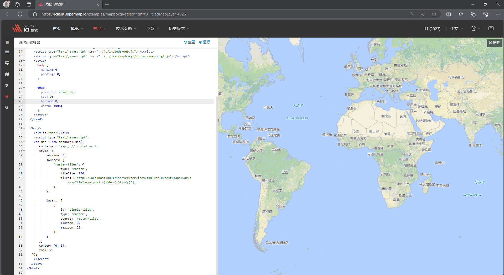Collapse code fold at line 17

coord(24,65)
